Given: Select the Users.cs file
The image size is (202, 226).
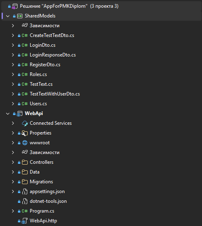Looking at the screenshot, I should point(38,104).
